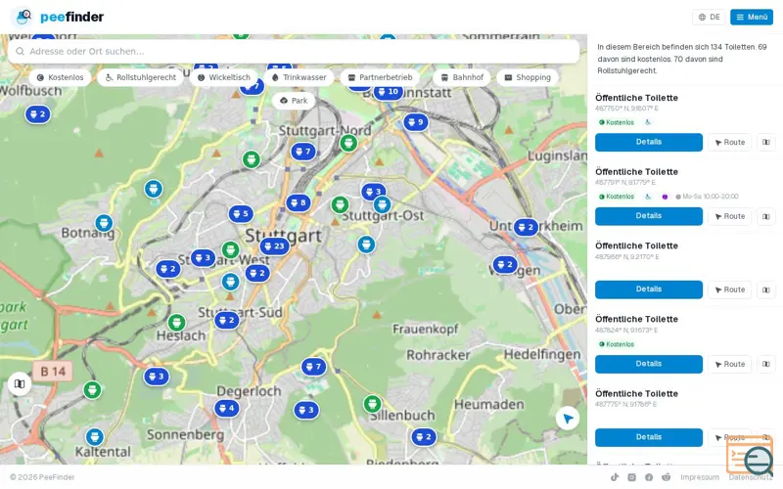Open Details for toilet at 48.7986° N
The image size is (783, 489).
coord(649,289)
